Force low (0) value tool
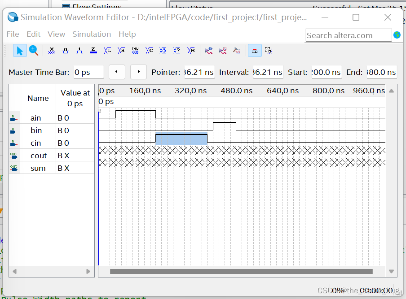The height and width of the screenshot is (299, 406). point(66,51)
